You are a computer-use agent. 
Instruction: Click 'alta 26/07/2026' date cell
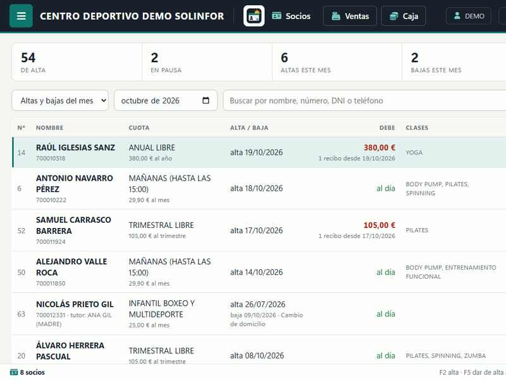click(257, 305)
